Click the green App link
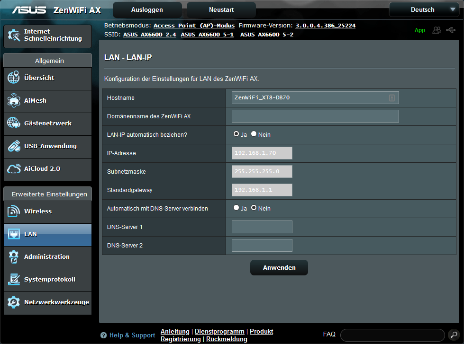Screen dimensions: 464x344 [419, 30]
